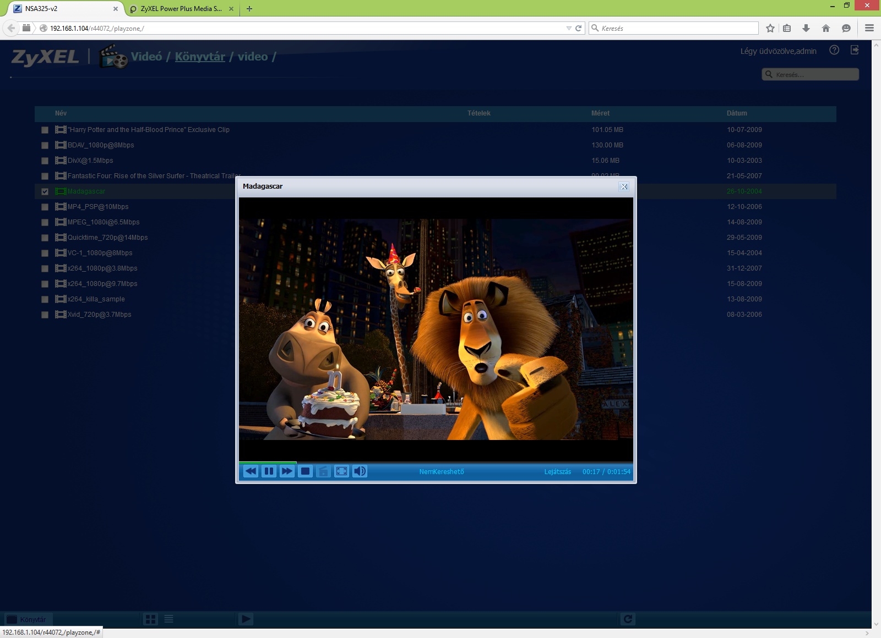The image size is (881, 638).
Task: Tick the Fantastic Four trailer checkbox
Action: click(x=45, y=177)
